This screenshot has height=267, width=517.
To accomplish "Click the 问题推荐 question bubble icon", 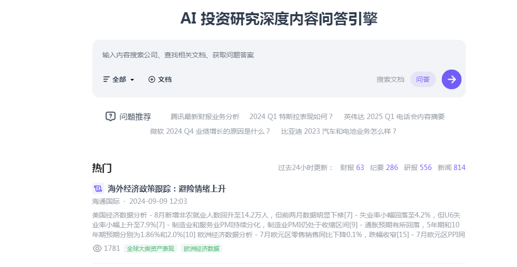I will click(x=111, y=117).
